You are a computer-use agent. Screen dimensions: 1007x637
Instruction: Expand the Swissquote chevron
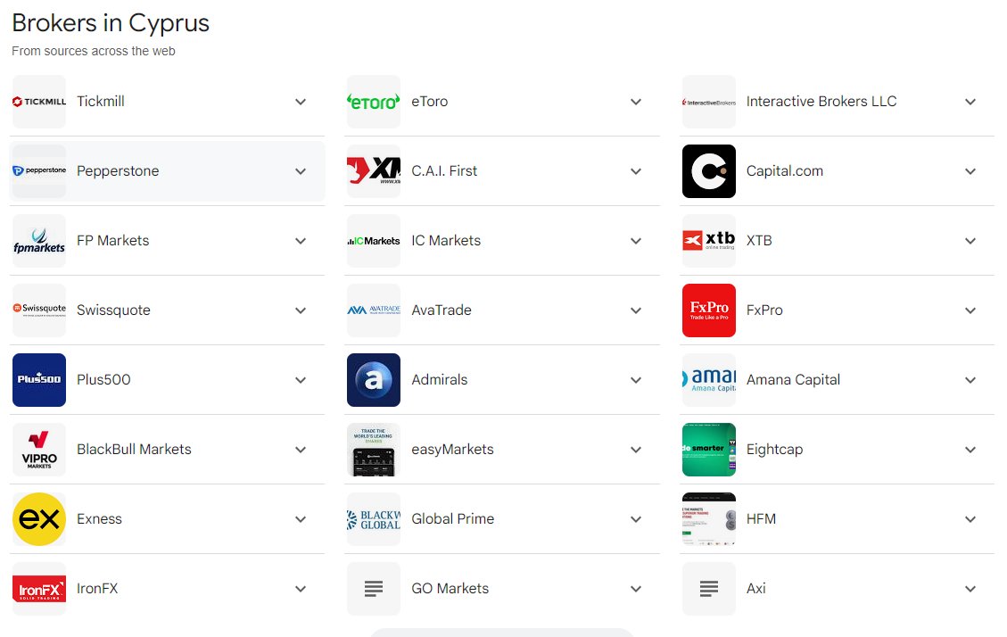(x=301, y=310)
